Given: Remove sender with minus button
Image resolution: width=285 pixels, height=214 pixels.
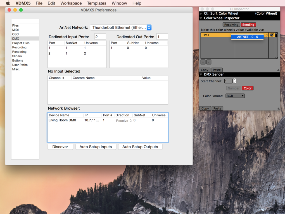Looking at the screenshot, I should 209,62.
